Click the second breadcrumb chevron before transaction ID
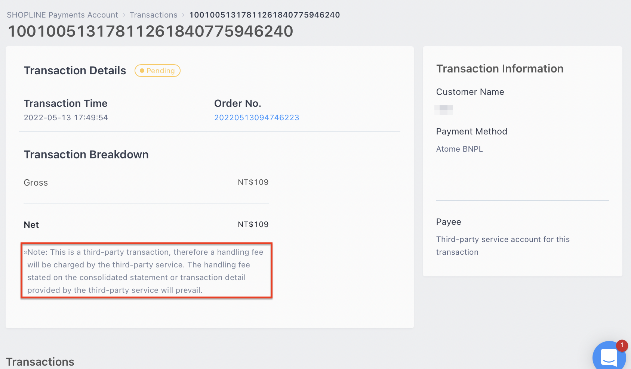 pyautogui.click(x=183, y=15)
